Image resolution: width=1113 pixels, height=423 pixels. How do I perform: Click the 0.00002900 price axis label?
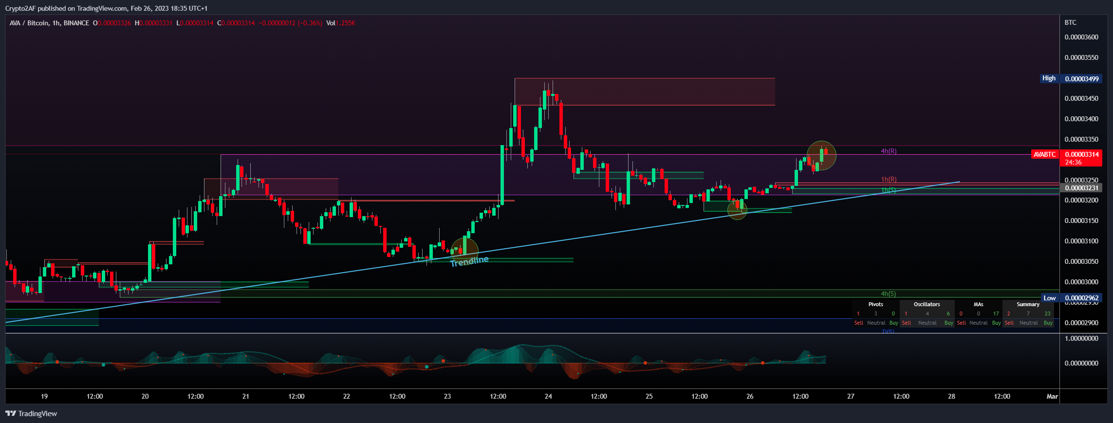[1081, 323]
